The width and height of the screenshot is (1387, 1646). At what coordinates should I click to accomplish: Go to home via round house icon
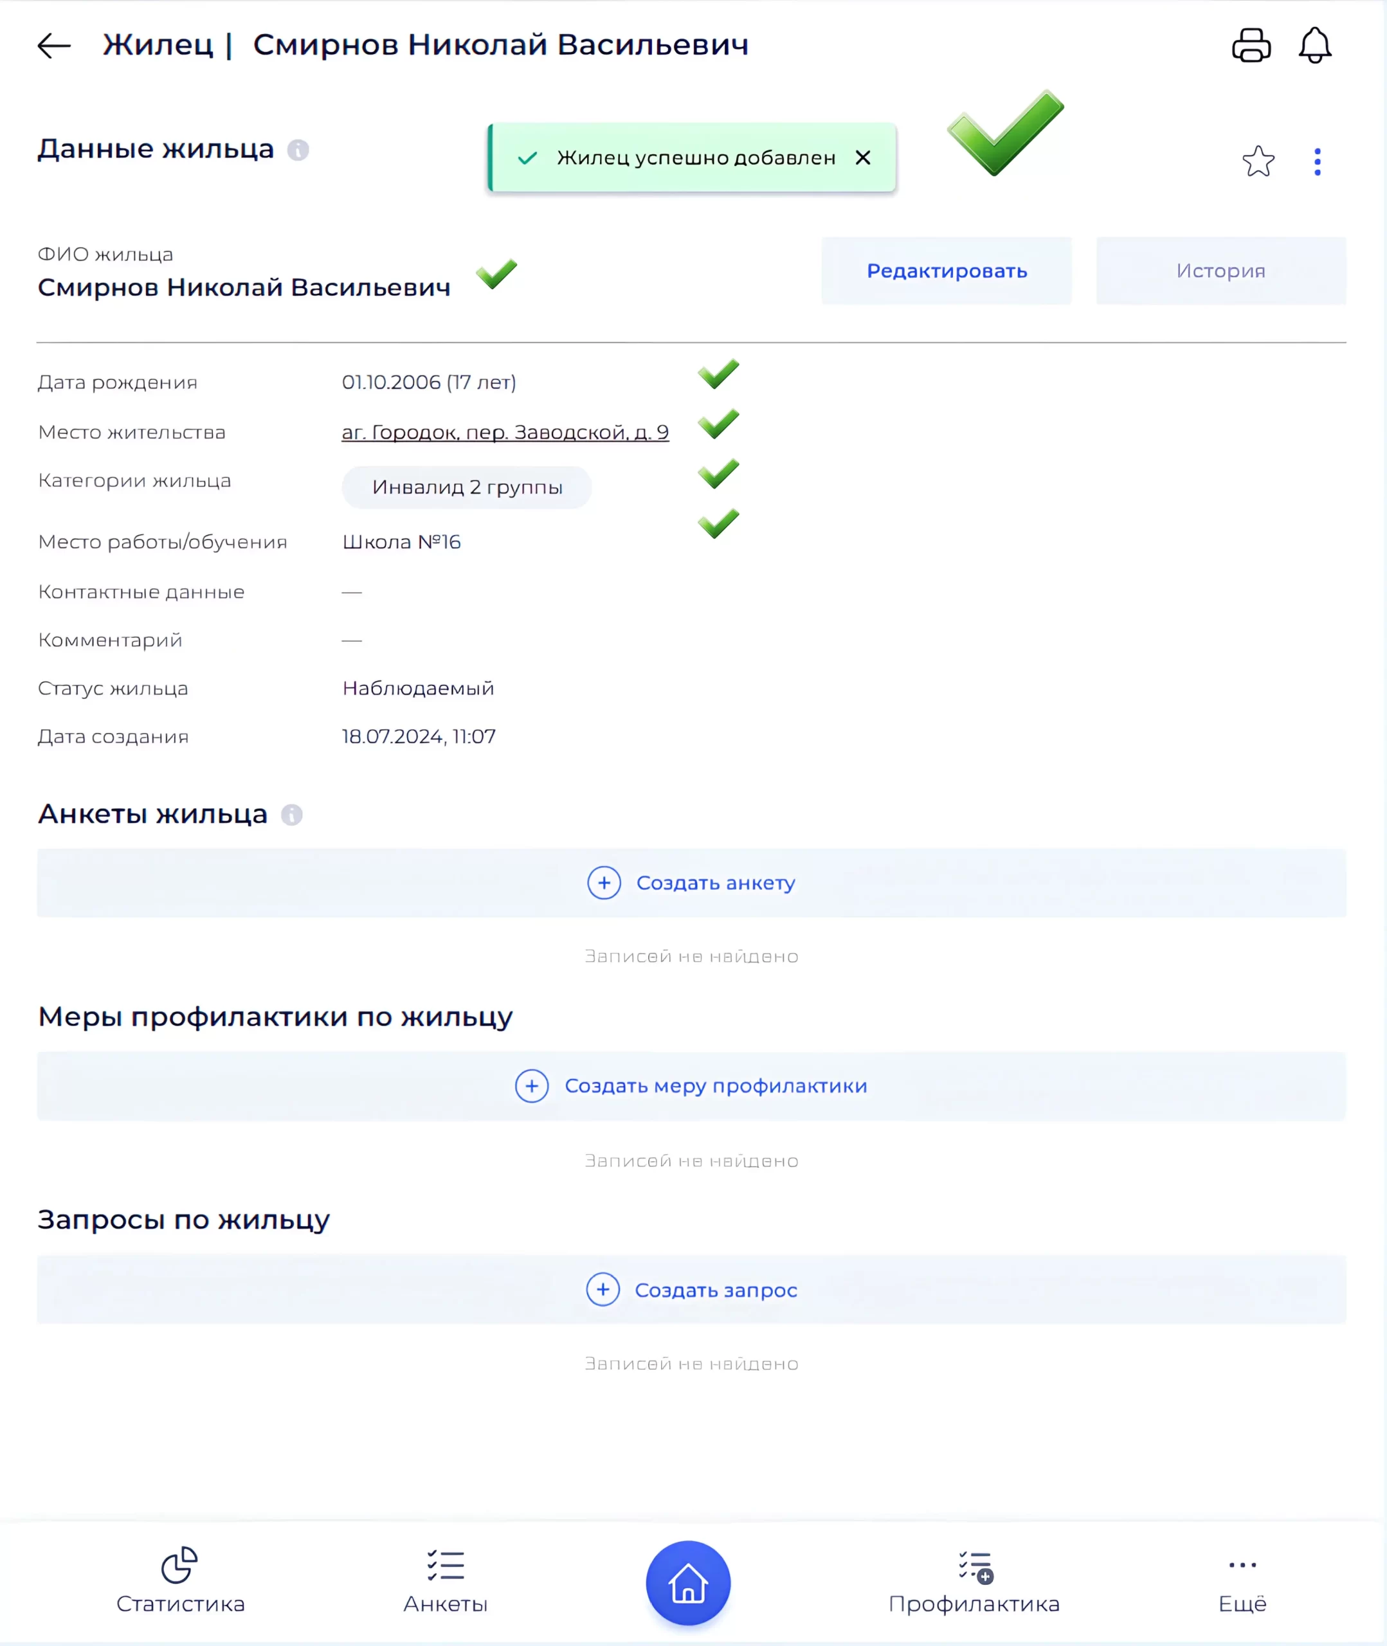[688, 1582]
